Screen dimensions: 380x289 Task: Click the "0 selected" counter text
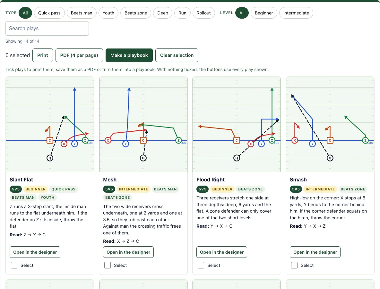pos(18,55)
